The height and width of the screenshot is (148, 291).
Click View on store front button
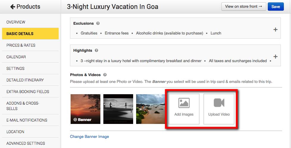coord(243,7)
